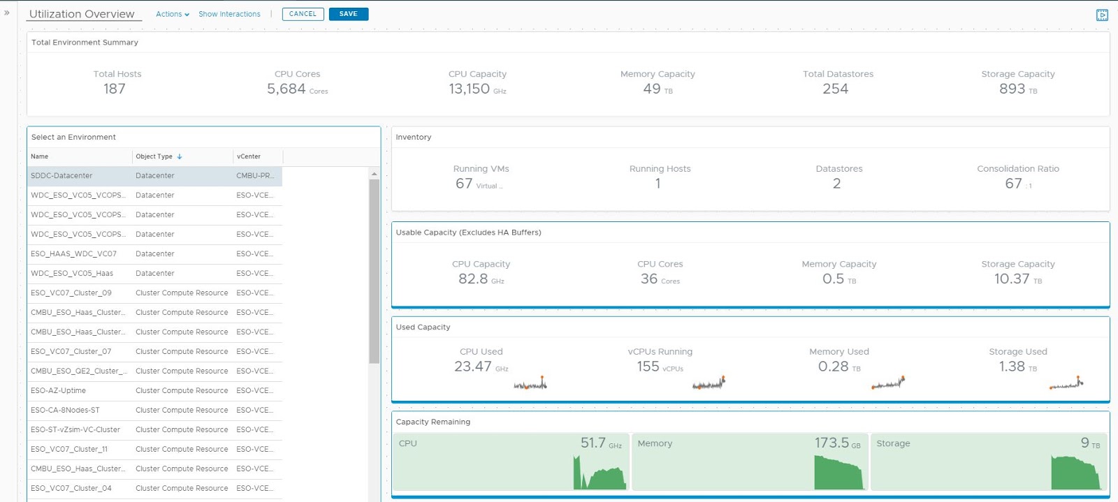Select the SDDC-Datacenter row
The height and width of the screenshot is (502, 1118).
[x=61, y=176]
